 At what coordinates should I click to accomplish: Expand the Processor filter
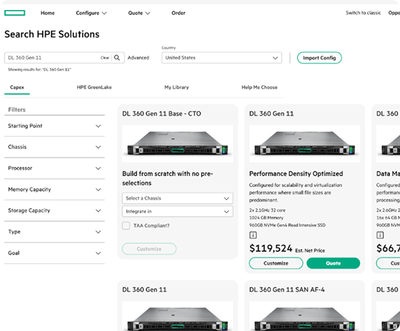coord(54,168)
